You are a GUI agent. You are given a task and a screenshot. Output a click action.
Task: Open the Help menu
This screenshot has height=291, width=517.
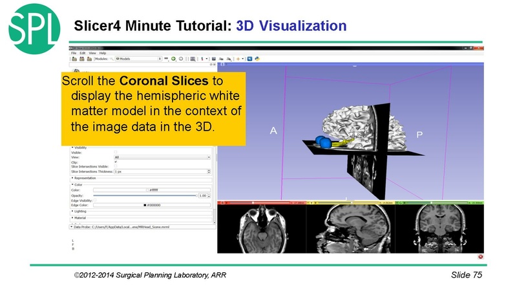[103, 53]
